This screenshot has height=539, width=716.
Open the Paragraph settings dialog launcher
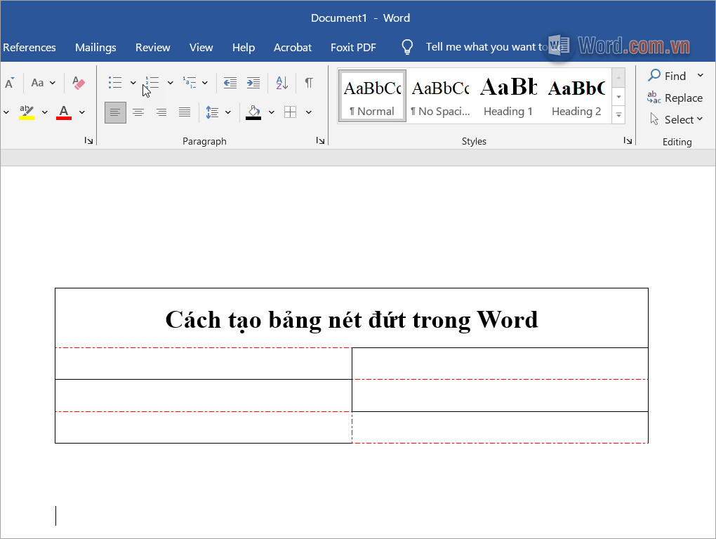[x=320, y=141]
